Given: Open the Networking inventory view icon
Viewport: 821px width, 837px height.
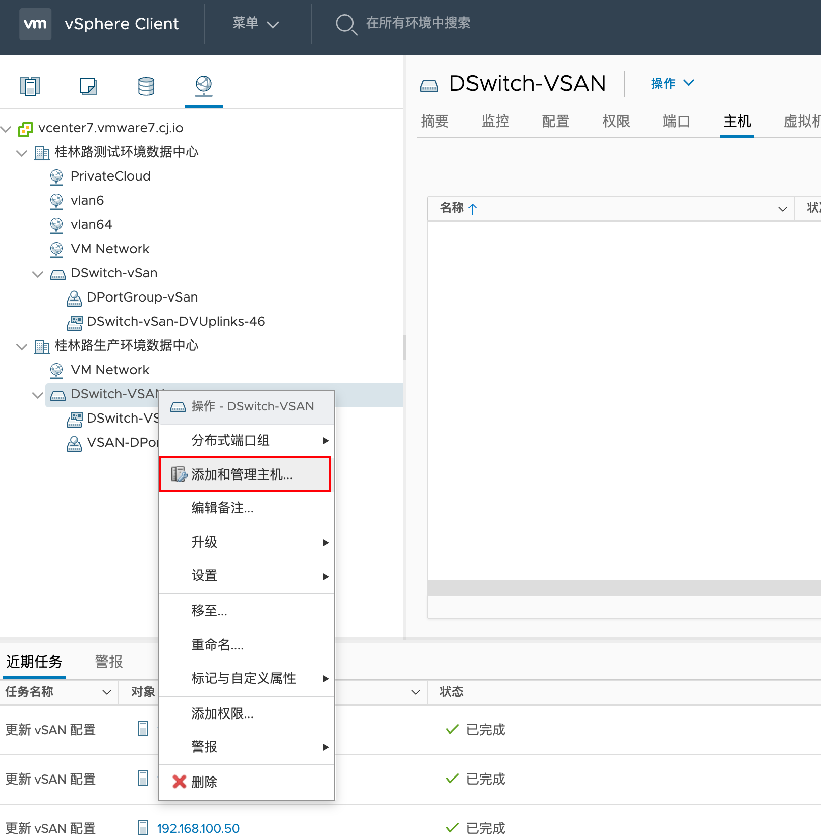Looking at the screenshot, I should [204, 86].
